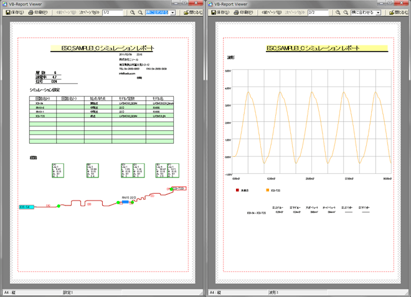Click the モデル名 table header cell
This screenshot has height=297, width=411.
159,98
